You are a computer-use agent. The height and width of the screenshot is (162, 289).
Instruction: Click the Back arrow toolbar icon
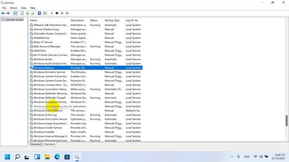3,13
